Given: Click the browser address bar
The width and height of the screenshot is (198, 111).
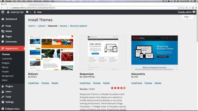Looking at the screenshot, I should tap(93, 8).
